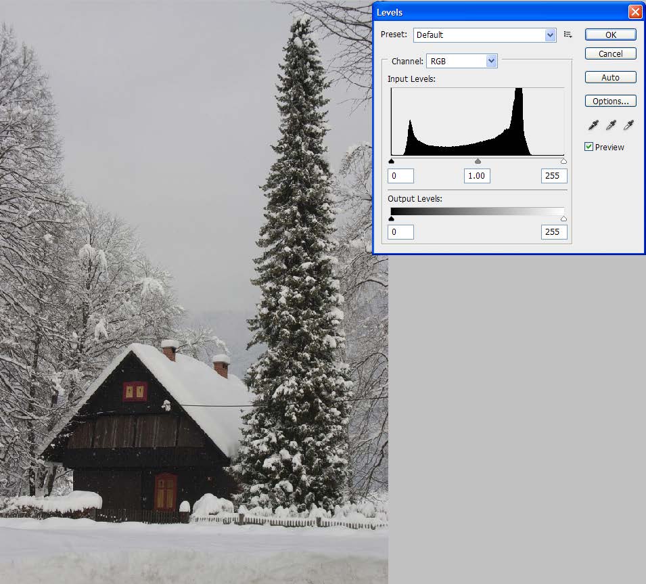Click the input midtone gray slider handle
This screenshot has width=646, height=584.
coord(478,162)
